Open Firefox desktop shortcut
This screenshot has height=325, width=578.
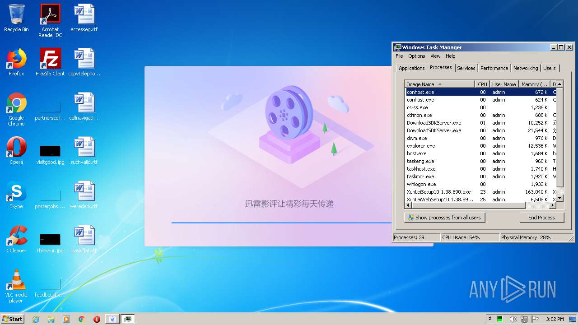16,62
